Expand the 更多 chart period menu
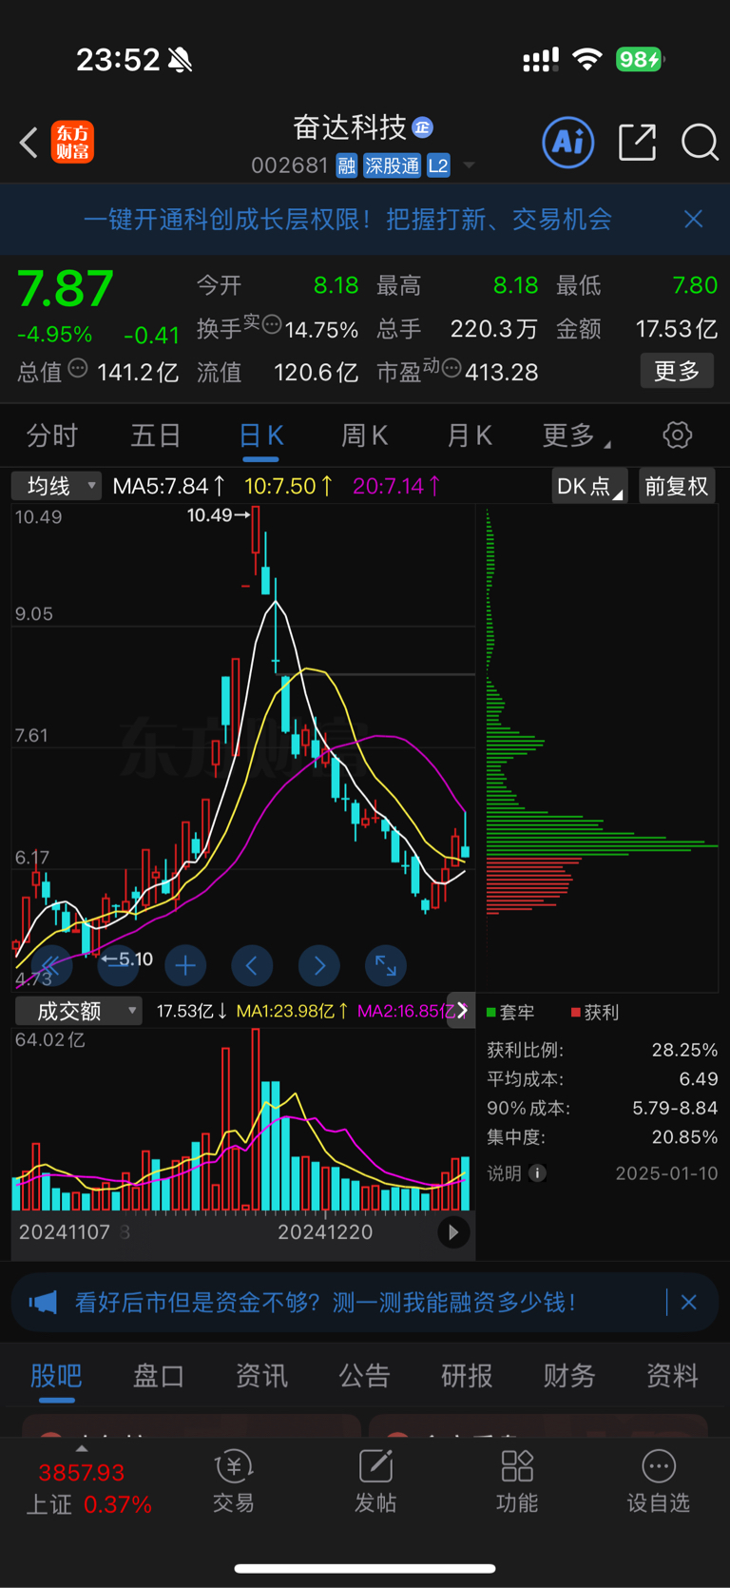This screenshot has height=1588, width=730. (x=576, y=436)
